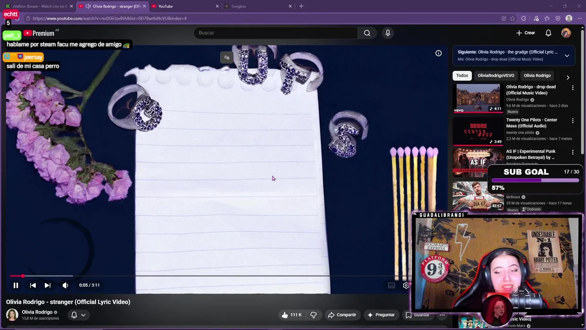Collapse the Siguiente mix playlist panel
Image resolution: width=586 pixels, height=330 pixels.
tap(567, 55)
